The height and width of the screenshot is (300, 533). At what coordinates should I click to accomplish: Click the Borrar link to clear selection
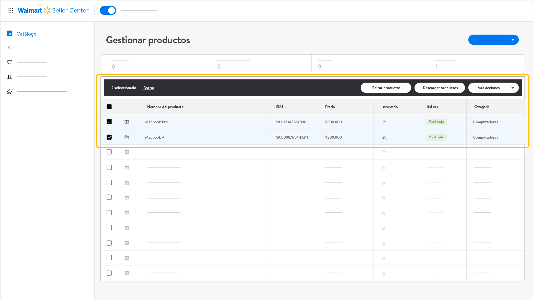149,88
